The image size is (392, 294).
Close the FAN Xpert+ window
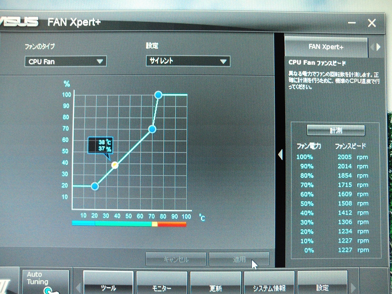372,23
